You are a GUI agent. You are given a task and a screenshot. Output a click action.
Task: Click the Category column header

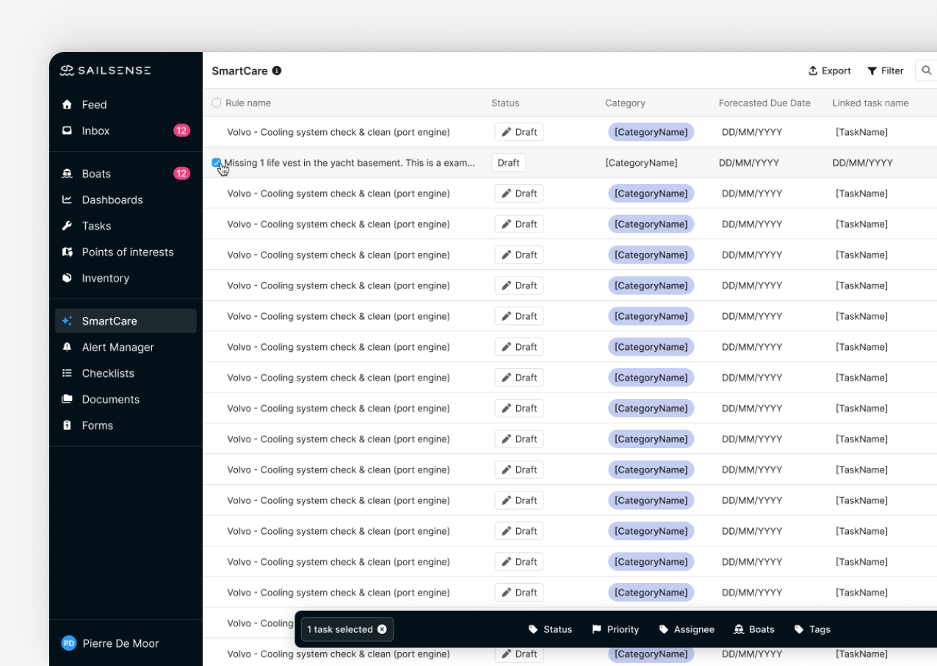(625, 103)
